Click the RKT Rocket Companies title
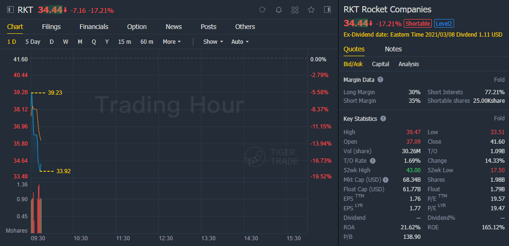 pyautogui.click(x=387, y=10)
